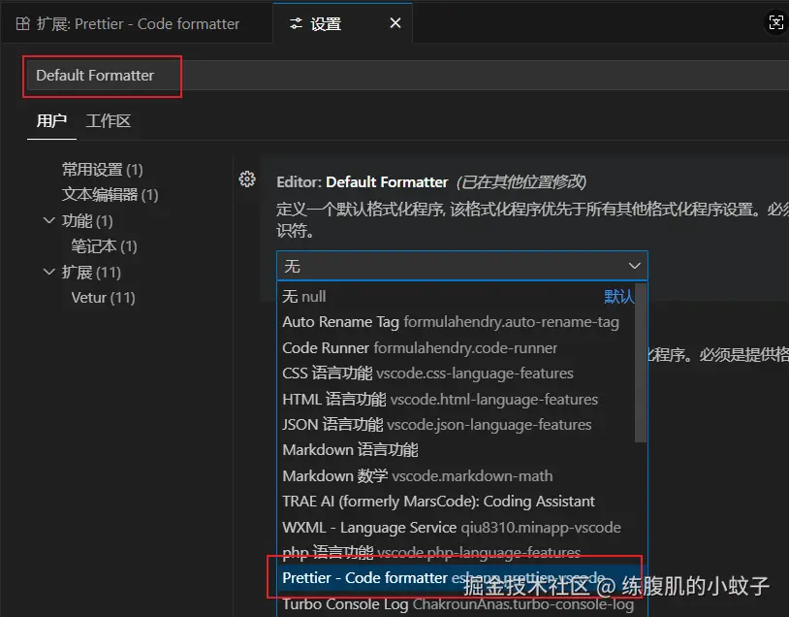This screenshot has width=789, height=617.
Task: Select 扩展 (11) category
Action: click(91, 272)
